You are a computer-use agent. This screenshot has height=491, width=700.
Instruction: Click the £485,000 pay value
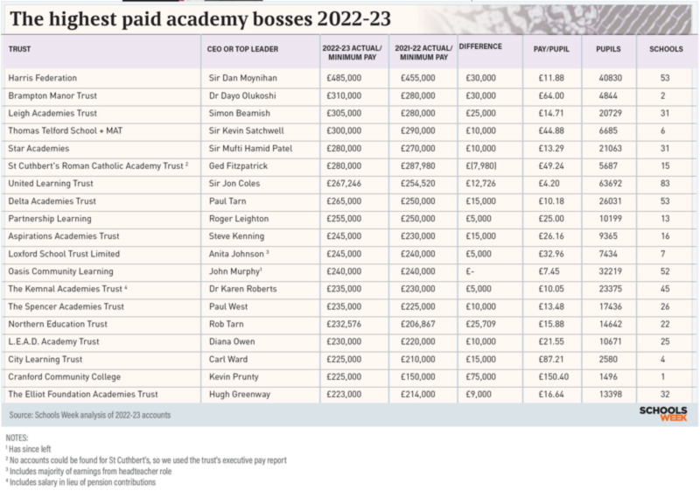[344, 78]
